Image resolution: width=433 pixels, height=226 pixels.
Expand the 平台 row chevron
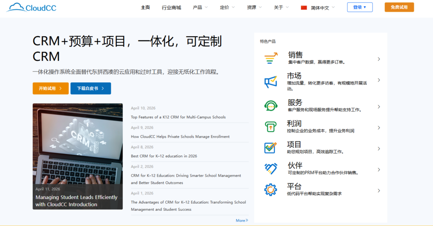[379, 191]
